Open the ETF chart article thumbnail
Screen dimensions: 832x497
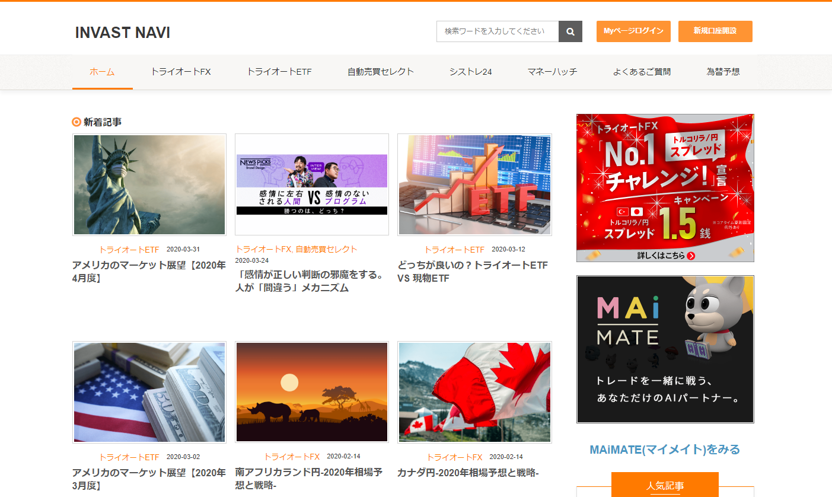click(474, 184)
